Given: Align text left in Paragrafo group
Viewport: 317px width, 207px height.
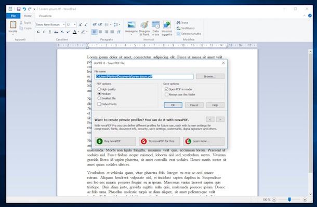Looking at the screenshot, I should tap(95, 32).
